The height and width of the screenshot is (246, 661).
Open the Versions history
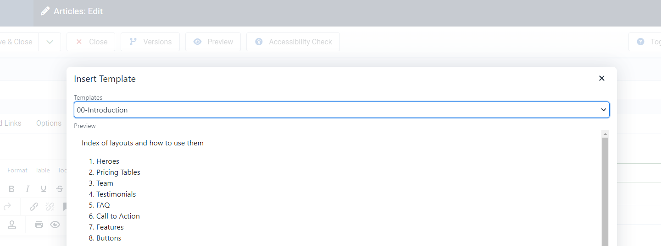point(150,42)
